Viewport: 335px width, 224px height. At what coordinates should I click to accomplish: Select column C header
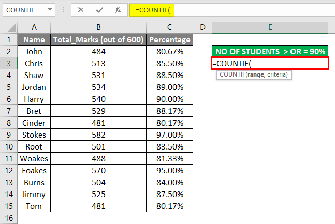[169, 27]
